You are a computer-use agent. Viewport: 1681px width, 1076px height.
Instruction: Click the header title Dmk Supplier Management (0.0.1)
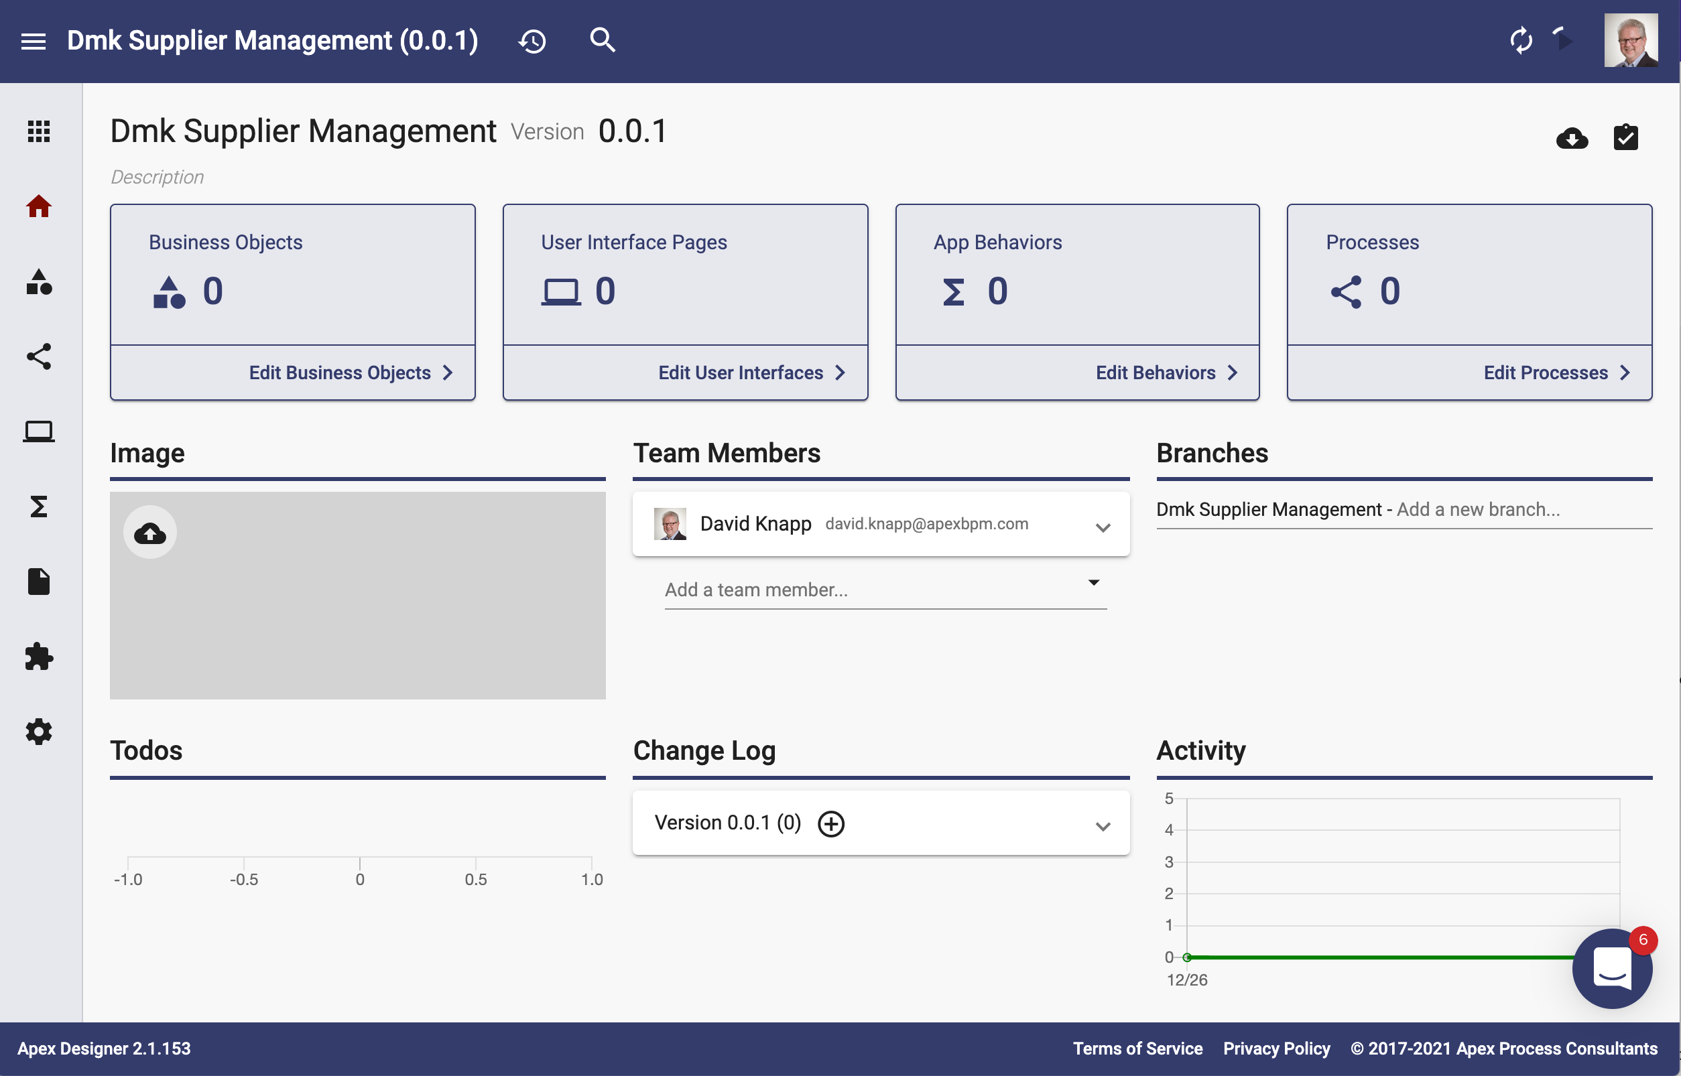pos(273,40)
